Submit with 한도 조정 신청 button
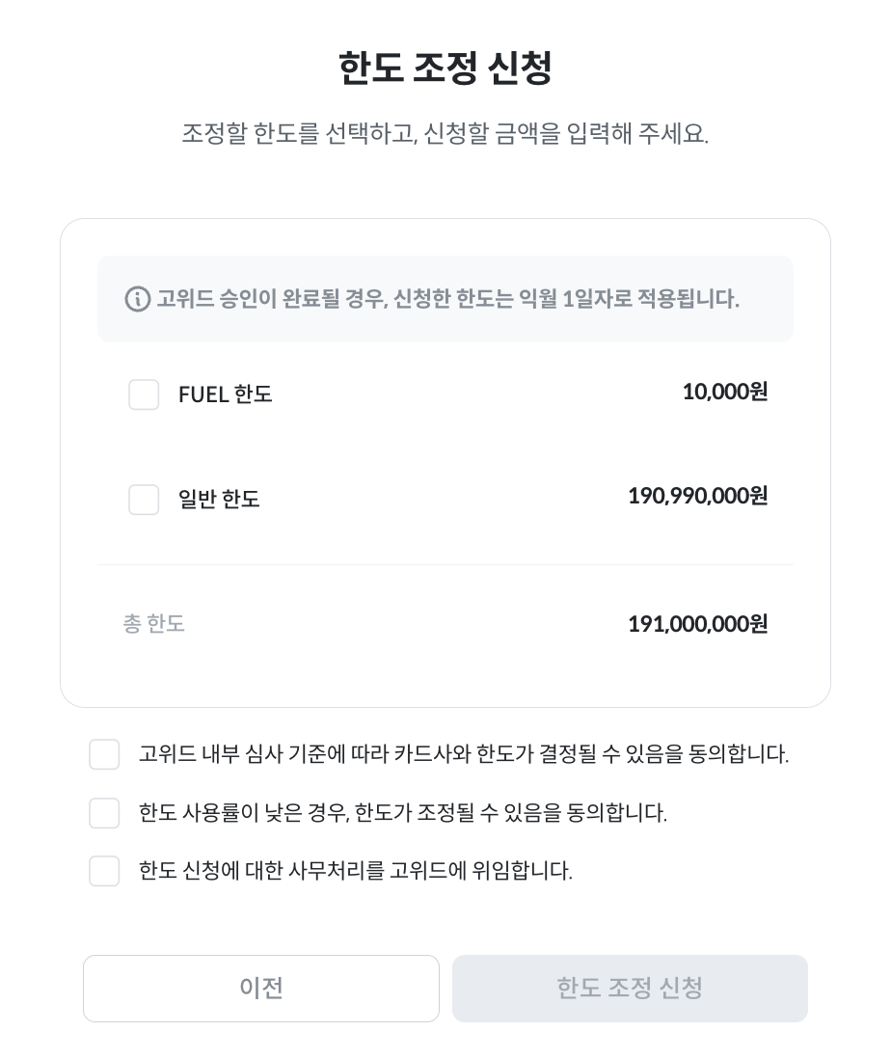Screen dimensions: 891x1059 coord(629,988)
